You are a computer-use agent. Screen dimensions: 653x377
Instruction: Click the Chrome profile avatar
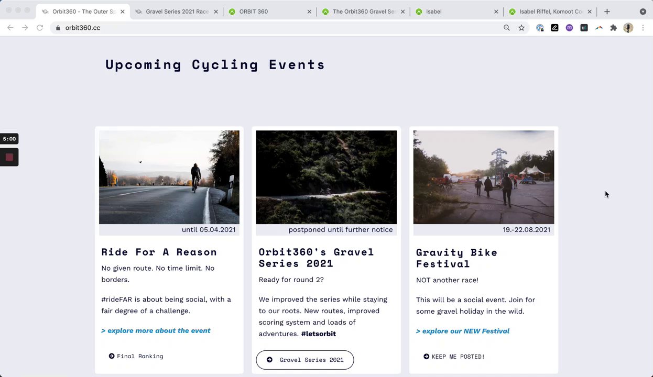628,28
